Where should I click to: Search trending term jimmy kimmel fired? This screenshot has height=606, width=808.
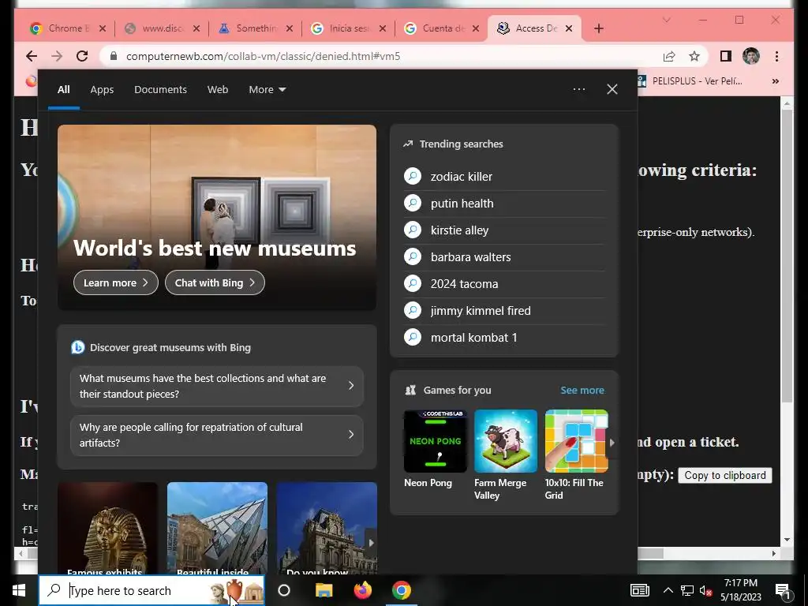pyautogui.click(x=504, y=311)
